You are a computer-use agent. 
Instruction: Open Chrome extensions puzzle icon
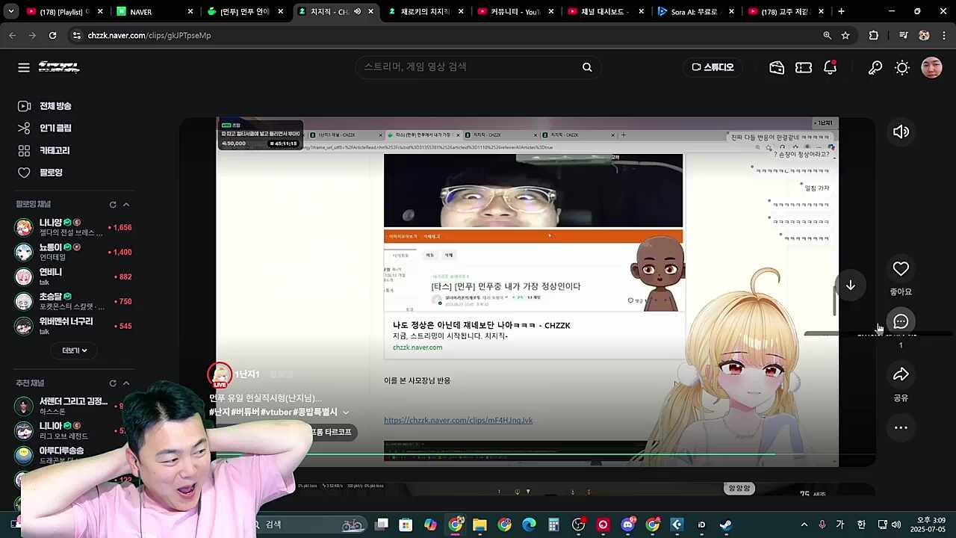[874, 35]
